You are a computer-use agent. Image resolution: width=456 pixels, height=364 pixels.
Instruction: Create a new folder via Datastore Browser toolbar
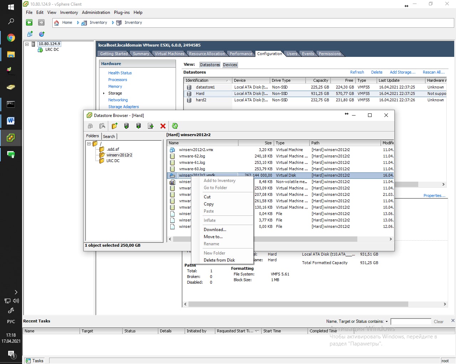[114, 126]
